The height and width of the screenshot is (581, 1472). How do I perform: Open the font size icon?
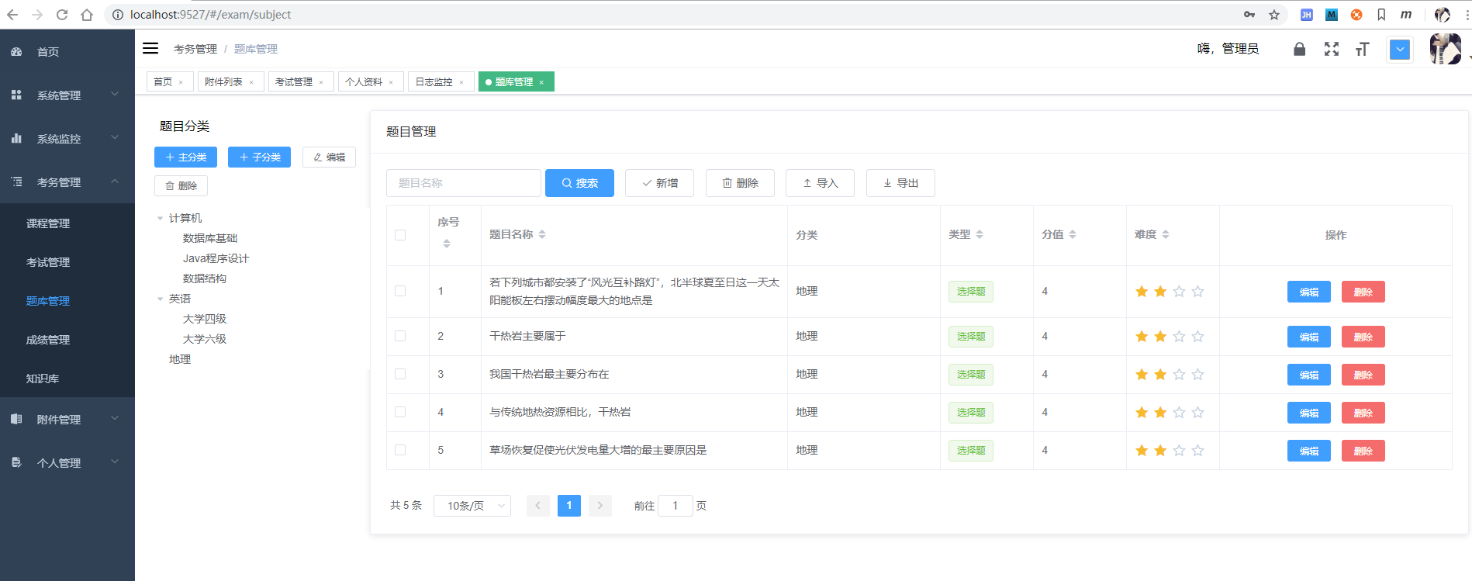coord(1363,49)
